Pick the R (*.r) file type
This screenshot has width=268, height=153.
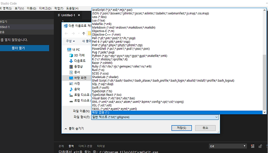pyautogui.click(x=177, y=59)
